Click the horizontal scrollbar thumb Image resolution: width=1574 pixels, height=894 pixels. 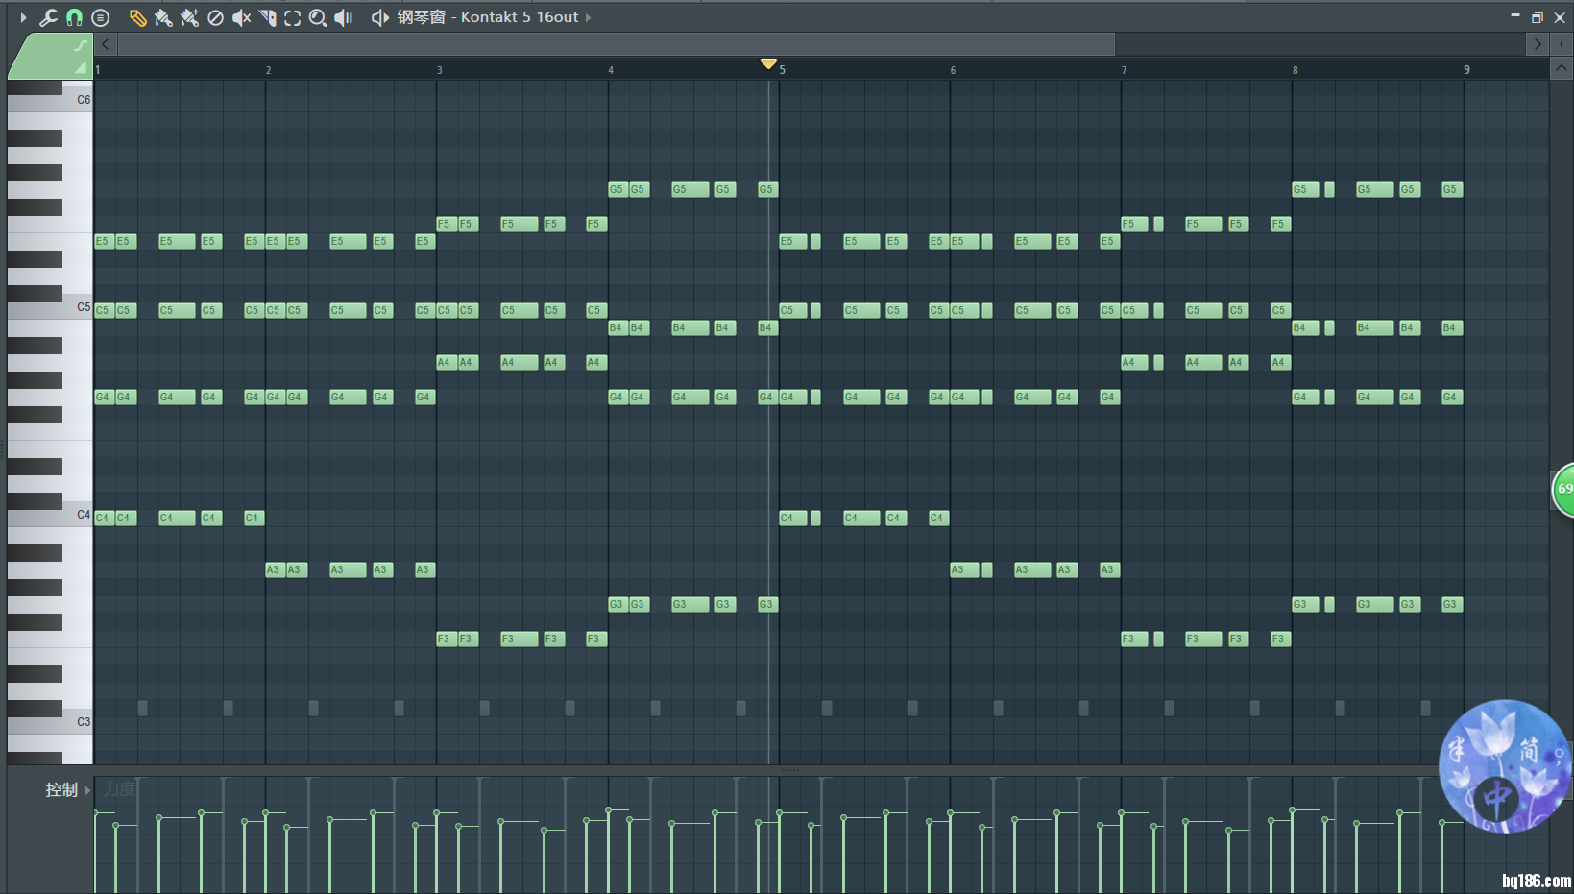point(616,44)
